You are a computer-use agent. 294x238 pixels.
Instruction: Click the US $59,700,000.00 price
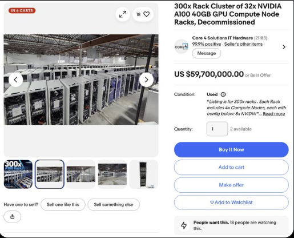tap(209, 74)
